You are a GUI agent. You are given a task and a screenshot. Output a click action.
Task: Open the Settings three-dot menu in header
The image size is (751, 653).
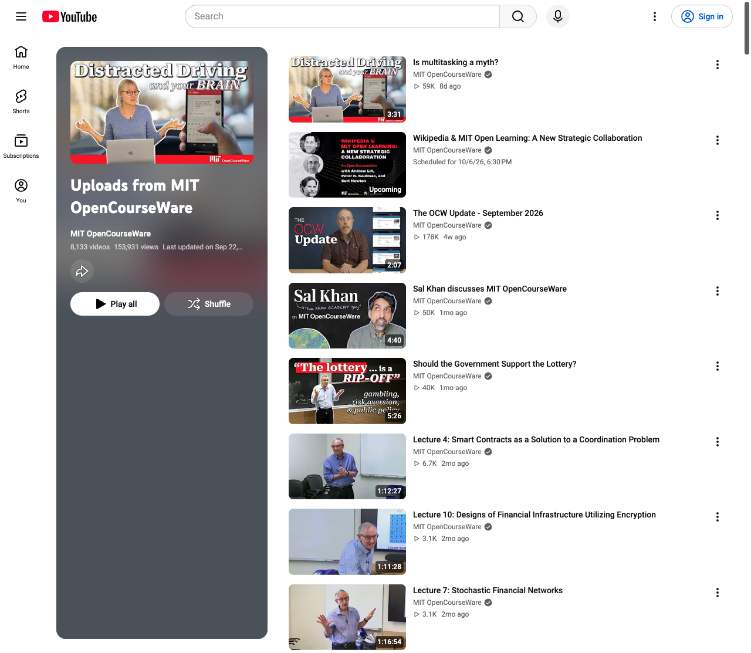[x=655, y=16]
